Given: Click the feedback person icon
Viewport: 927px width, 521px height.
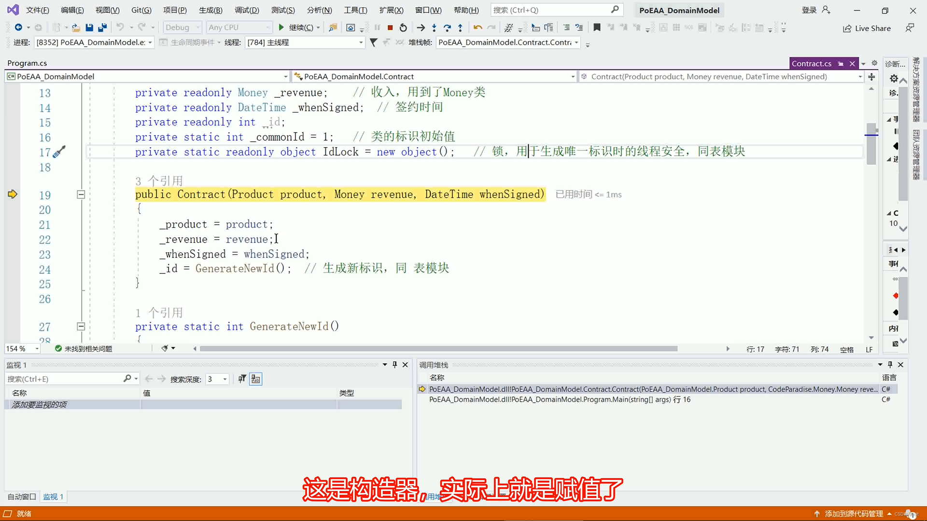Looking at the screenshot, I should (x=910, y=28).
